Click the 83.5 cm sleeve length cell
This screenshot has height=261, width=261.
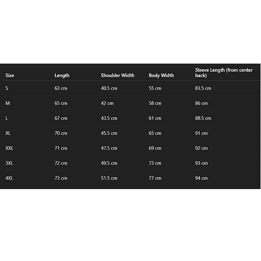pos(203,88)
